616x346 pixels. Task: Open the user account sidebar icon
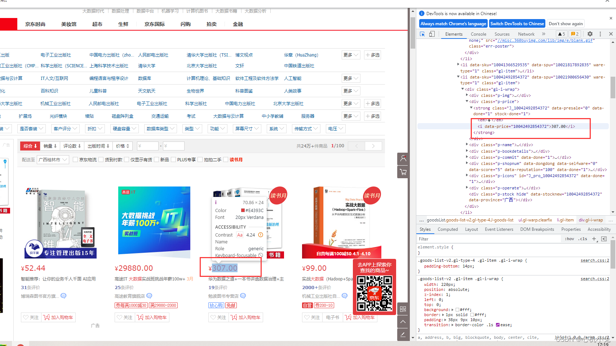click(x=403, y=158)
